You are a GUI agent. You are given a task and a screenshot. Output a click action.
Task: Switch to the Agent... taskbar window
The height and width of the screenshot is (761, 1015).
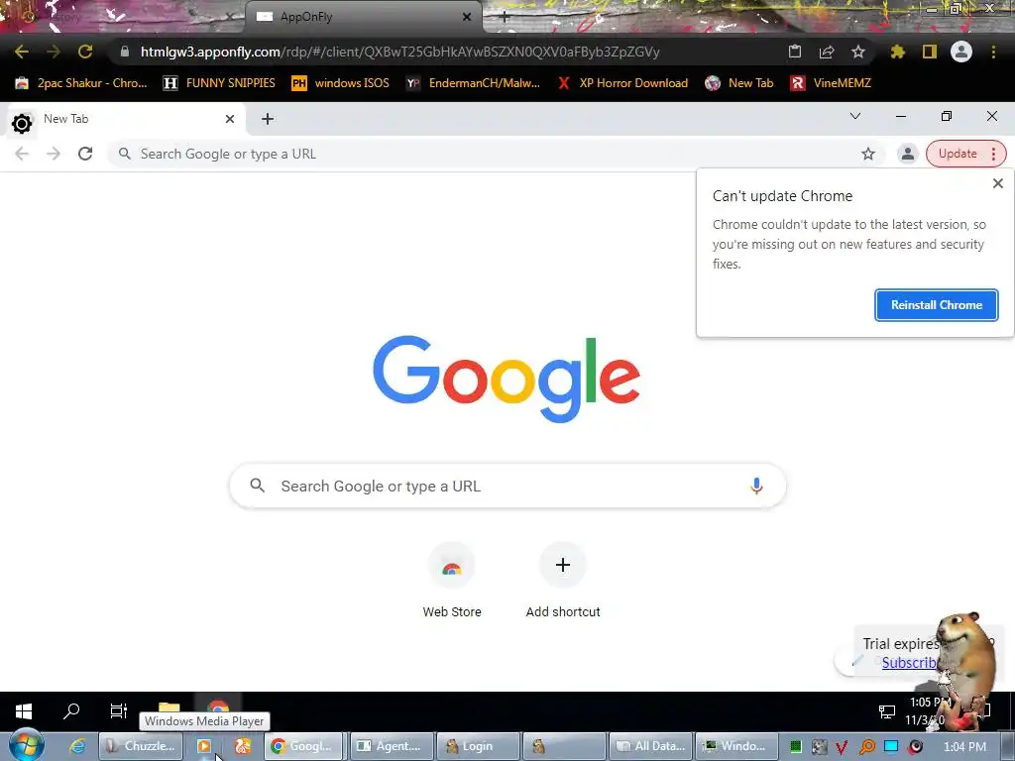click(x=391, y=746)
